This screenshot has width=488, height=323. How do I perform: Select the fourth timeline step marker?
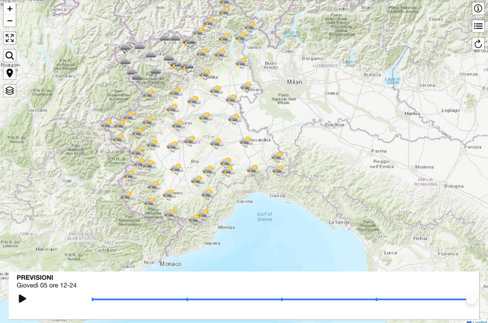pos(376,299)
